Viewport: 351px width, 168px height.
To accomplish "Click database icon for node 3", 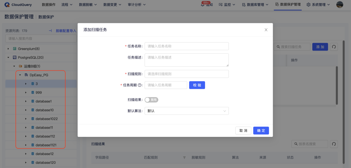I will (x=33, y=84).
